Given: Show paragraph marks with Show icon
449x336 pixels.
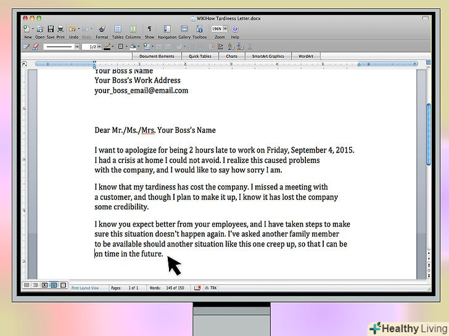Looking at the screenshot, I should (149, 29).
